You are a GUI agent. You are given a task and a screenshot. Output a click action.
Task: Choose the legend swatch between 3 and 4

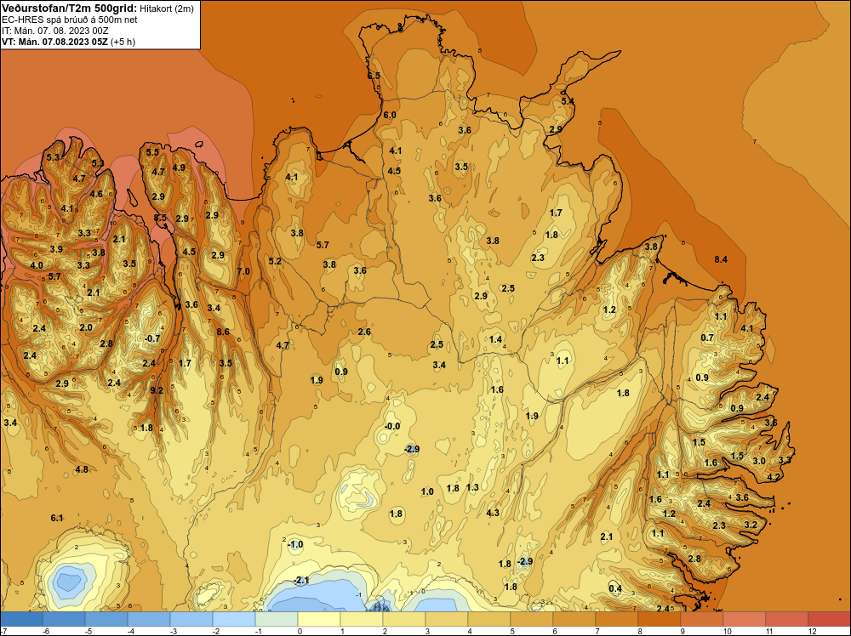tap(447, 619)
